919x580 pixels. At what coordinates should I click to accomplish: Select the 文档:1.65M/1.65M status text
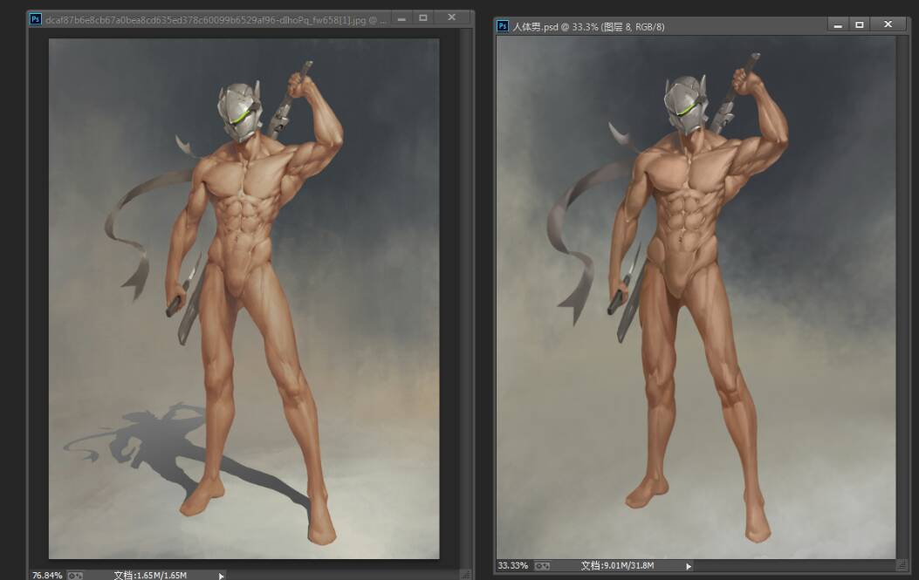pyautogui.click(x=150, y=576)
